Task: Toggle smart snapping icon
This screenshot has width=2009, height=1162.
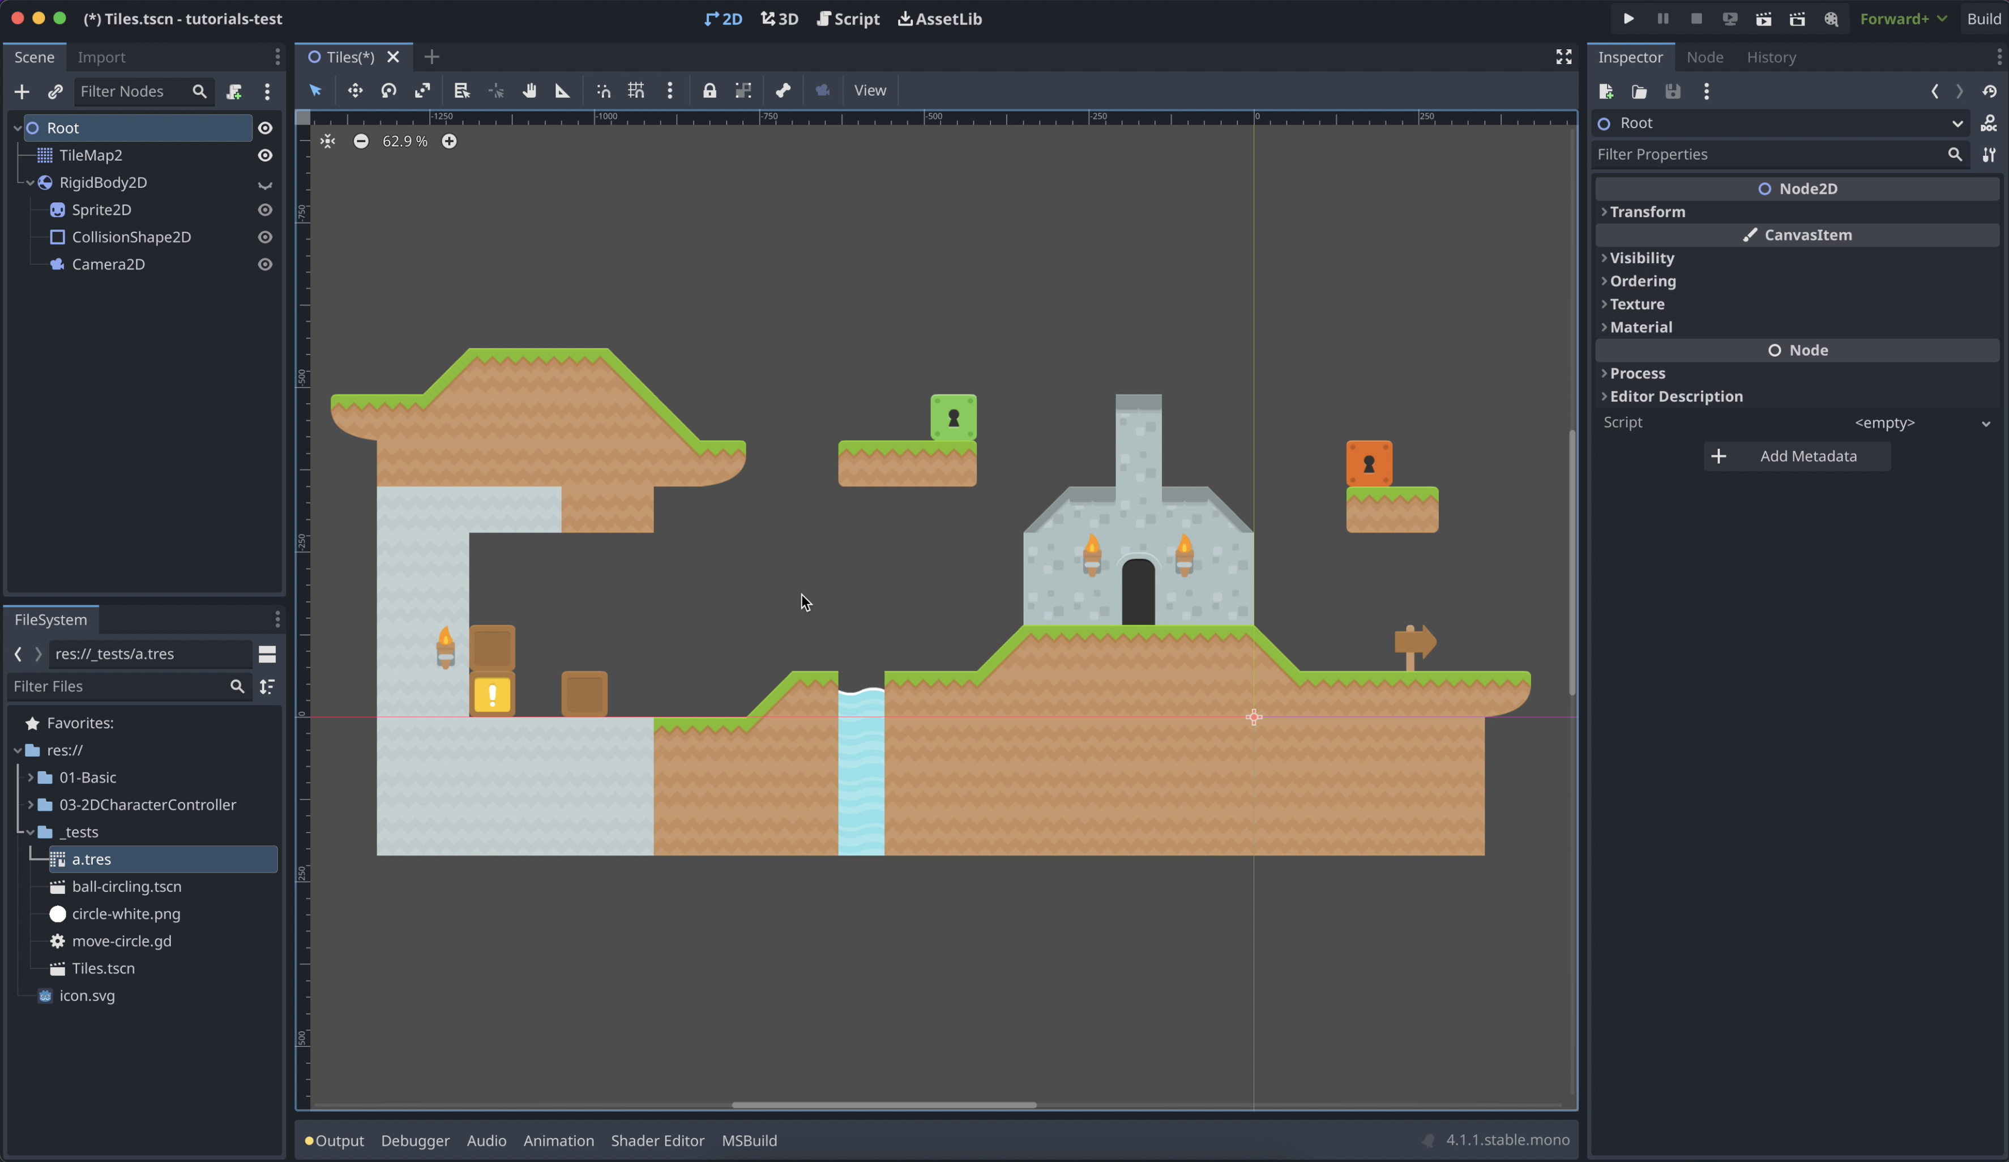Action: pos(604,91)
